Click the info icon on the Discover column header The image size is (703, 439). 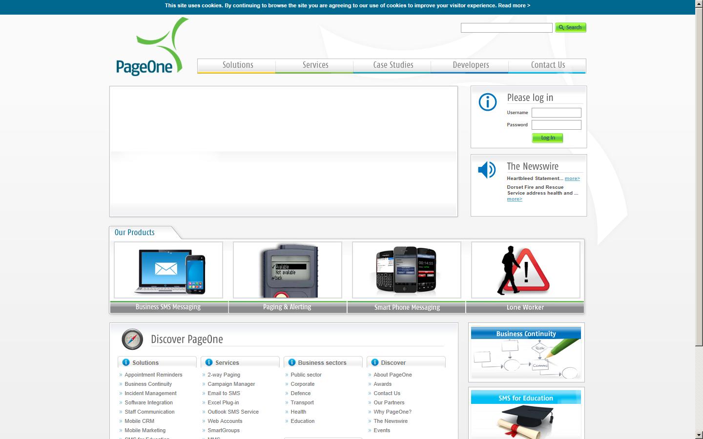click(374, 362)
